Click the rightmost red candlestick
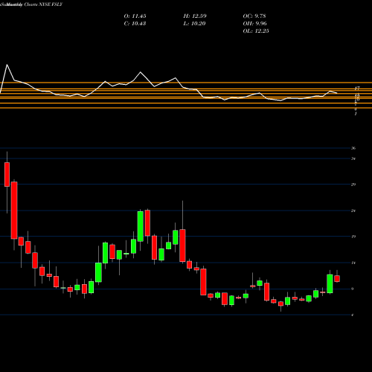The height and width of the screenshot is (372, 372). (x=337, y=278)
